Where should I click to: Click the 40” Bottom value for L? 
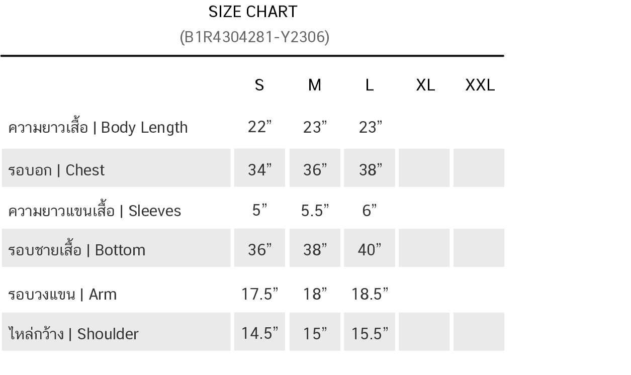tap(370, 250)
